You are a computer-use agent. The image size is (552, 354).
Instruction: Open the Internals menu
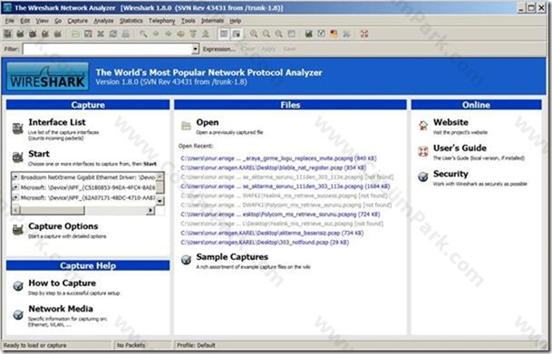click(x=212, y=21)
